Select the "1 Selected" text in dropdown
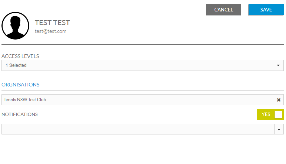This screenshot has width=286, height=164. 16,65
